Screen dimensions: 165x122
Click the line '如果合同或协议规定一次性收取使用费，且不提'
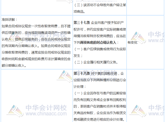click(36, 26)
